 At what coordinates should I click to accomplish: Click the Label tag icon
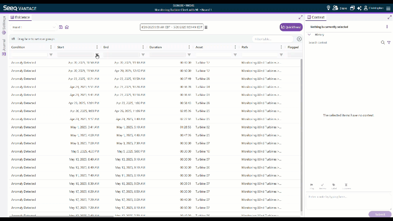click(x=334, y=185)
